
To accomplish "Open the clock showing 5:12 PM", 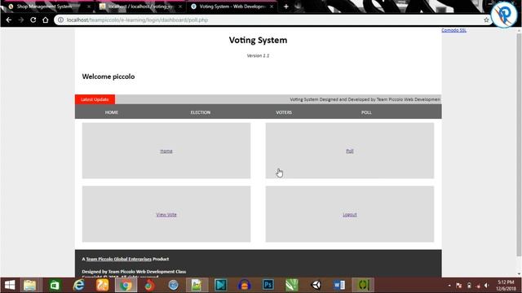I will tap(506, 286).
